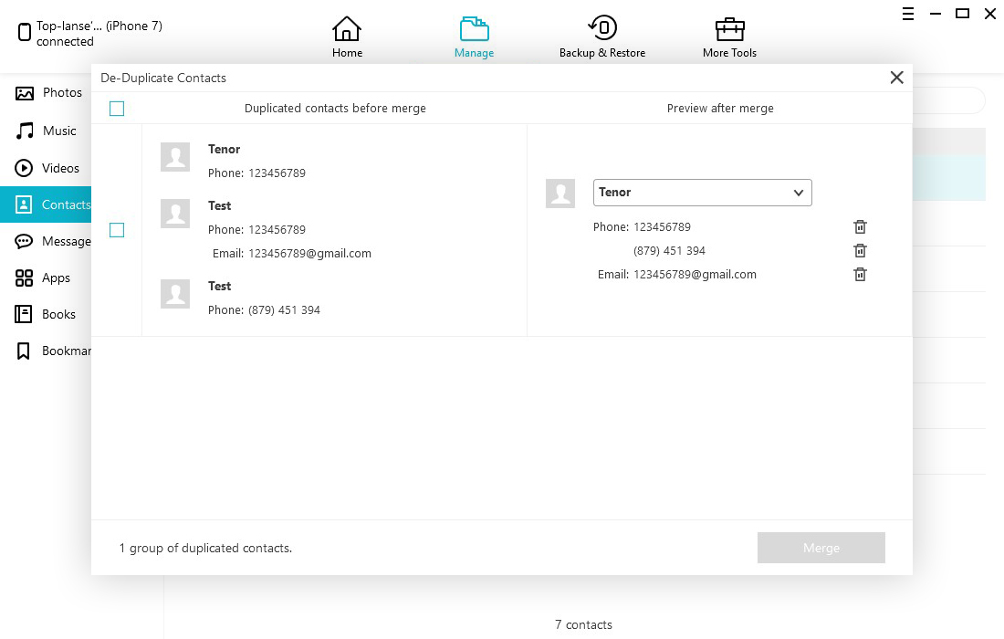Viewport: 1004px width, 639px height.
Task: Click the Books icon
Action: click(x=23, y=314)
